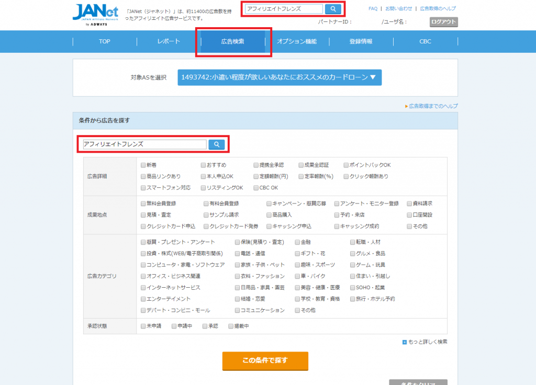Click the orange arrow beside ad help
The image size is (536, 385).
tap(406, 106)
